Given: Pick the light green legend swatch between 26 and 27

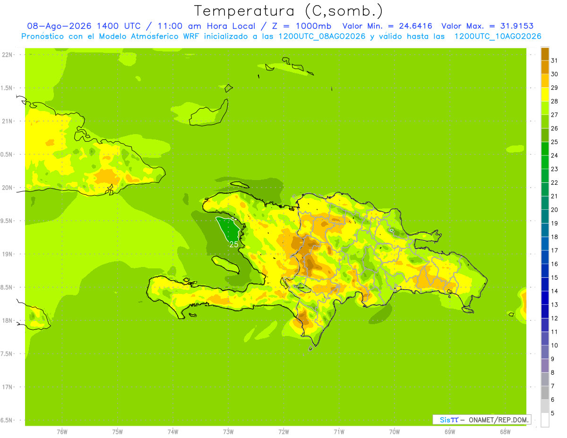Looking at the screenshot, I should (545, 121).
